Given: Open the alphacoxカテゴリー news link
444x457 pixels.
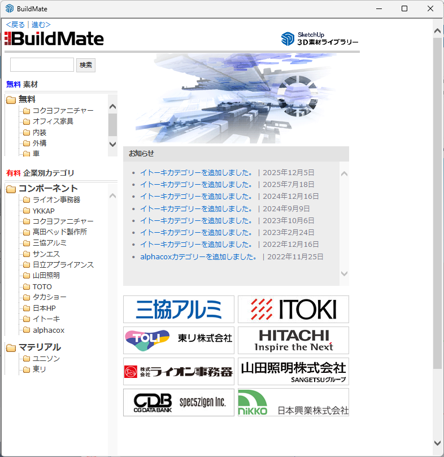Looking at the screenshot, I should (x=199, y=256).
